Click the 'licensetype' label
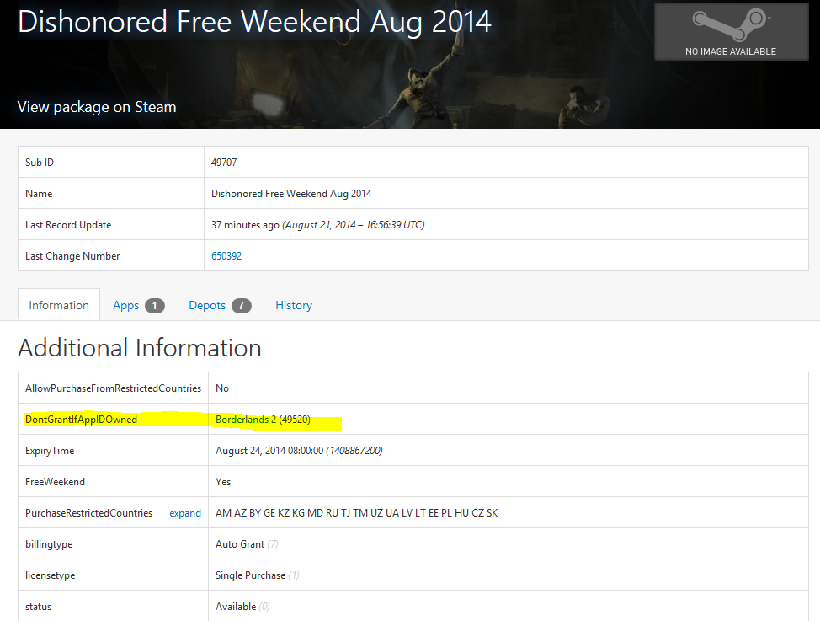 tap(51, 575)
